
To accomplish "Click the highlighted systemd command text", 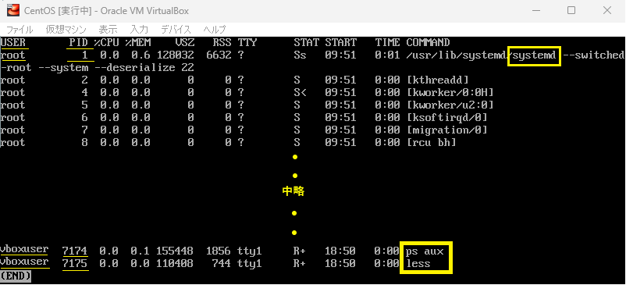I will point(534,55).
